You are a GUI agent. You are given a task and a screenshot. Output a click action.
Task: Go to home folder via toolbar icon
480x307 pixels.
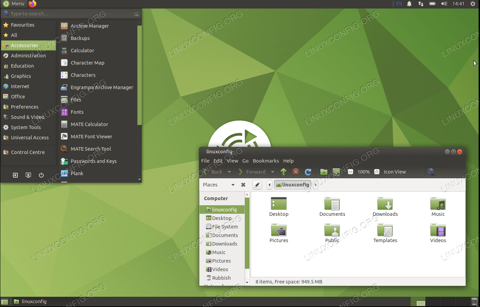click(x=324, y=172)
